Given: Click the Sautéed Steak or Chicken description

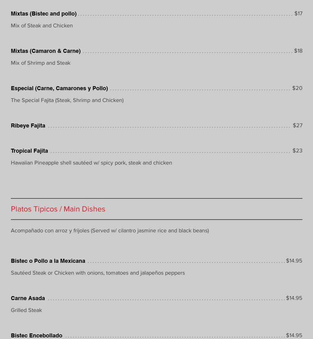Looking at the screenshot, I should (x=98, y=273).
